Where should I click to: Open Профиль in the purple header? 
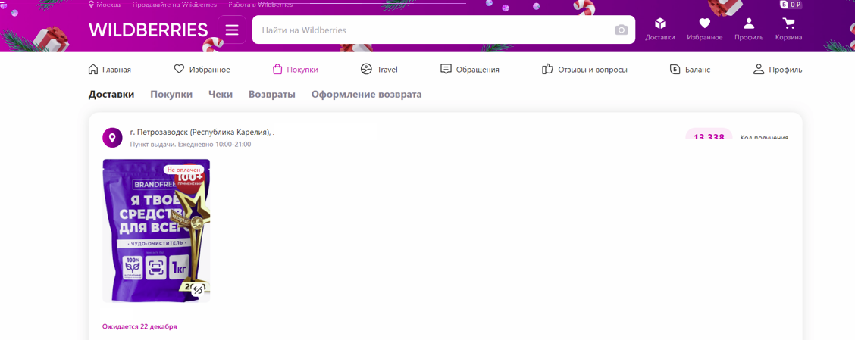click(x=749, y=30)
